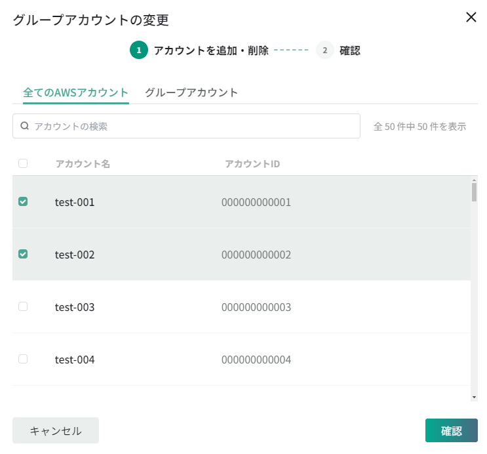Click the magnifier search icon
Screen dimensions: 487x454
click(x=25, y=126)
